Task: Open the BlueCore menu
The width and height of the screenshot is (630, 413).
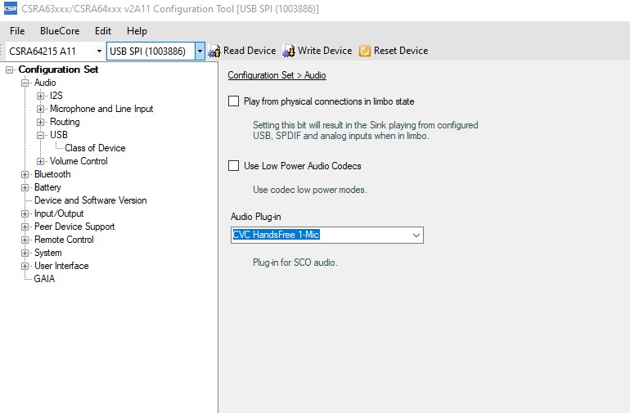Action: click(59, 31)
